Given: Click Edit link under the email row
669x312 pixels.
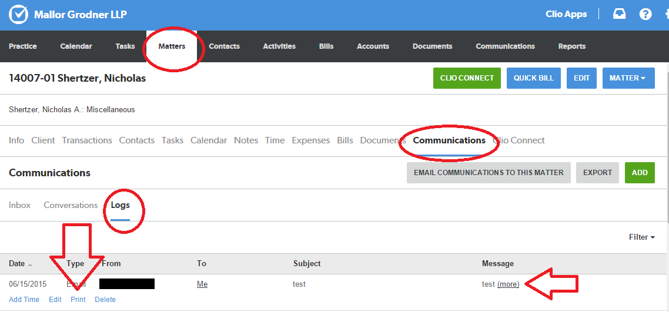Looking at the screenshot, I should click(55, 300).
